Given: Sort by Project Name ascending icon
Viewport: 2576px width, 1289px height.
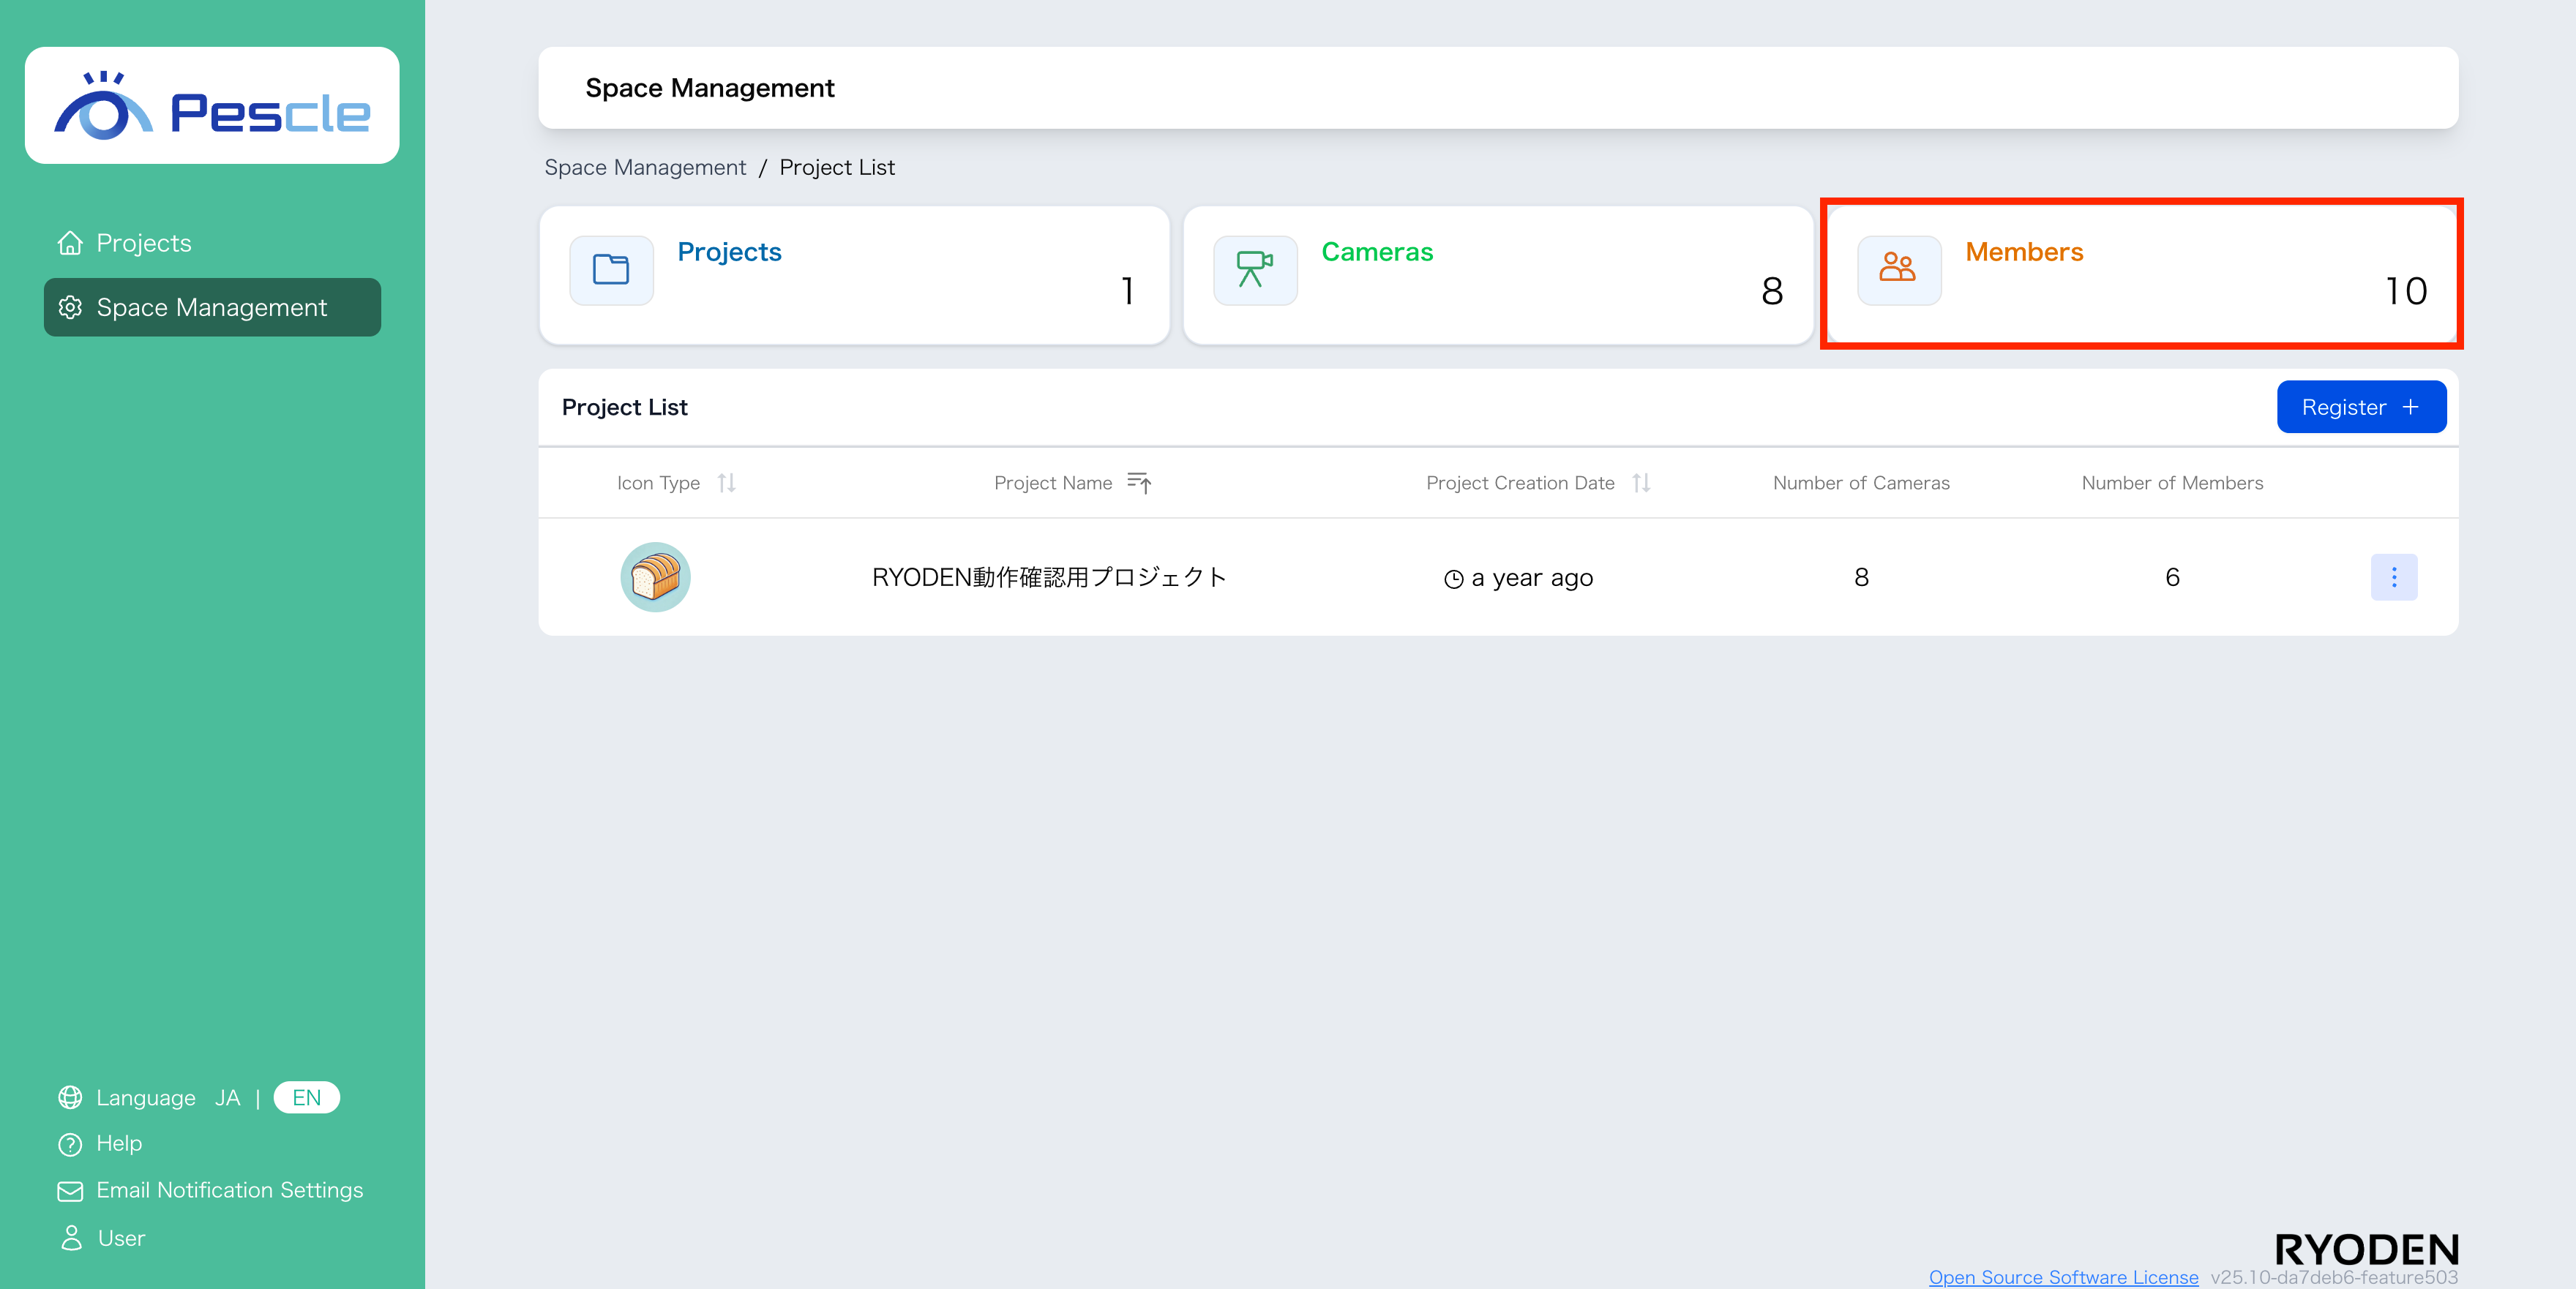Looking at the screenshot, I should coord(1139,483).
